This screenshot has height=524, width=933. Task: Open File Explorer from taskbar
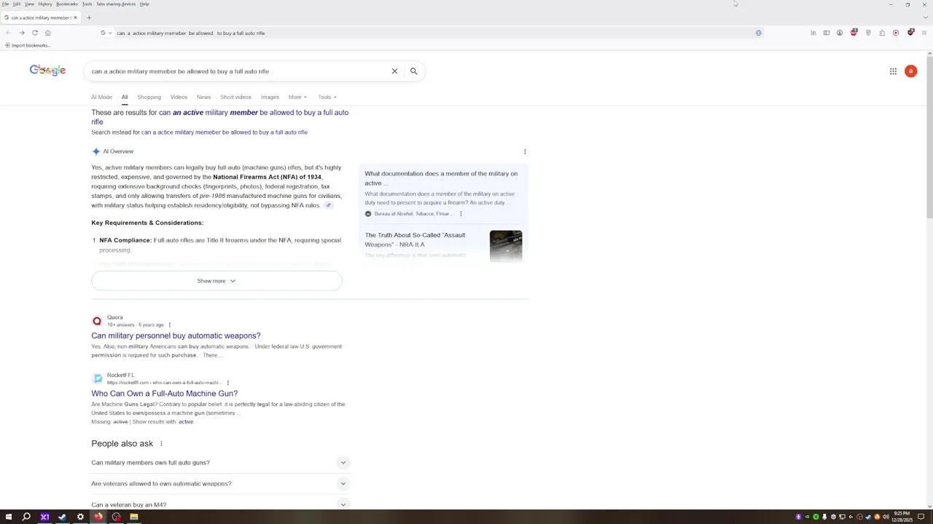pos(134,517)
